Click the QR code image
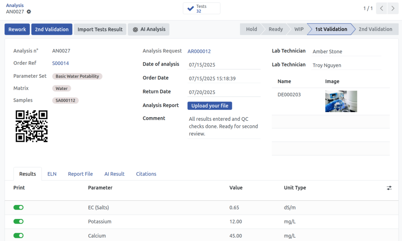The height and width of the screenshot is (241, 402). coord(31,127)
